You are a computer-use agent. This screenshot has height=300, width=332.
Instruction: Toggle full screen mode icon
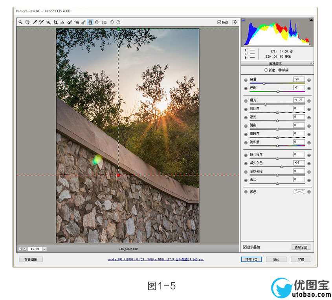(x=235, y=22)
